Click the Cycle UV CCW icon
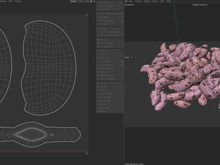The image size is (220, 165). [x=98, y=93]
